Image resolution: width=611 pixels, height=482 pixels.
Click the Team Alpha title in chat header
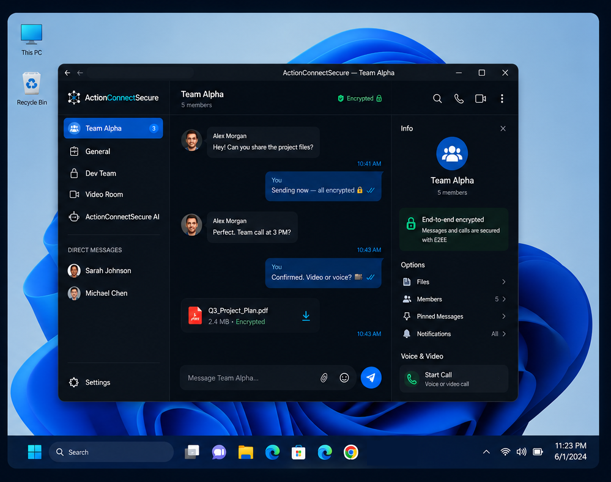point(202,94)
